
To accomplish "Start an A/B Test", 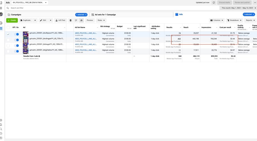I will [x=61, y=20].
